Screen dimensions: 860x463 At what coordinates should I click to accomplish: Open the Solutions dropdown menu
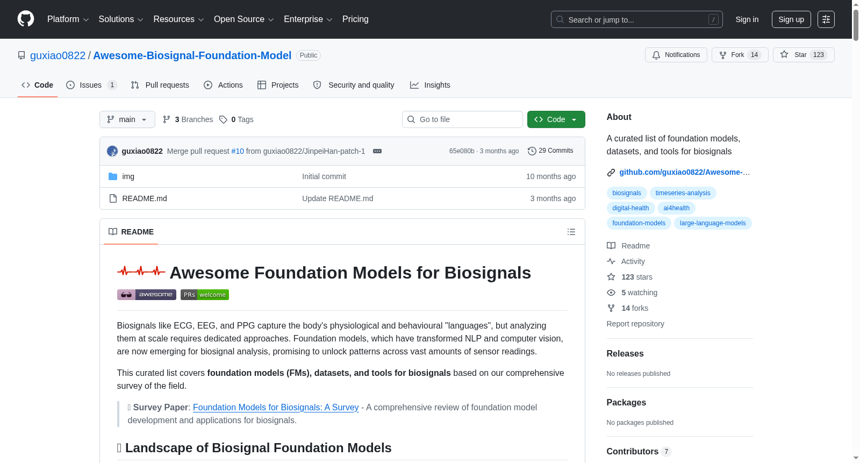pyautogui.click(x=121, y=19)
